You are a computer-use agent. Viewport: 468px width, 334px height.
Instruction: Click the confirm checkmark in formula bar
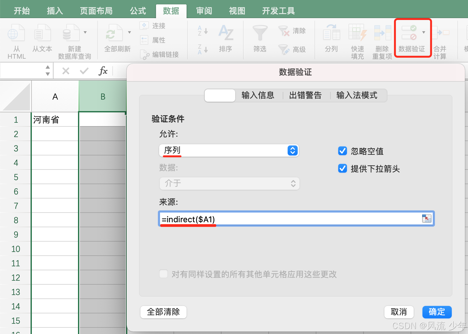click(84, 71)
